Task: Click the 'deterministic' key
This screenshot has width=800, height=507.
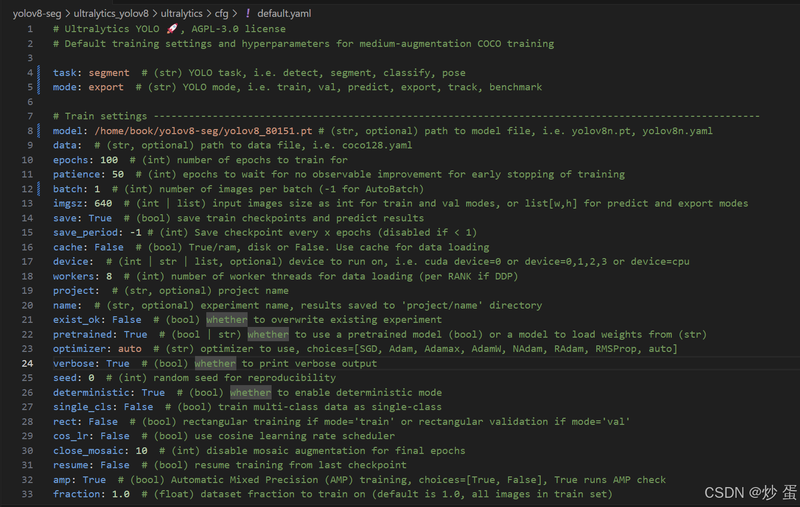Action: [x=91, y=393]
